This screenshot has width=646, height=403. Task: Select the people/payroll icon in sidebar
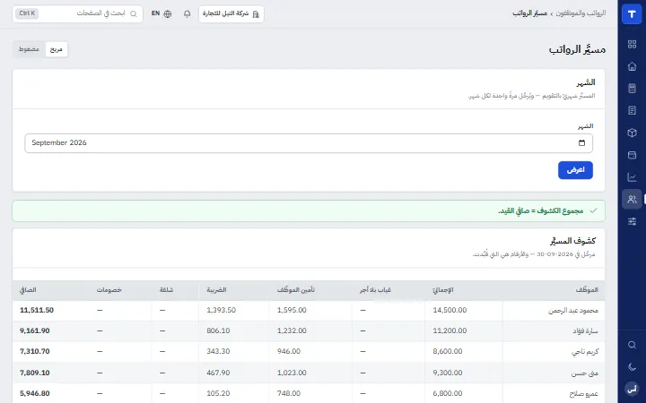click(632, 200)
